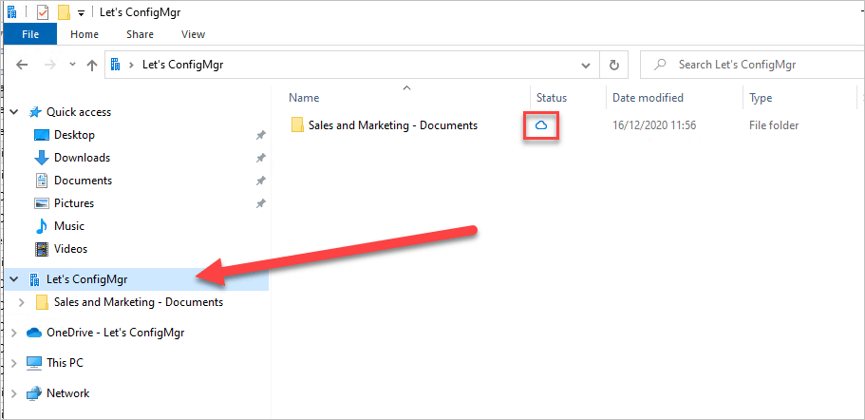Click the Properties quick access toolbar icon

(43, 12)
